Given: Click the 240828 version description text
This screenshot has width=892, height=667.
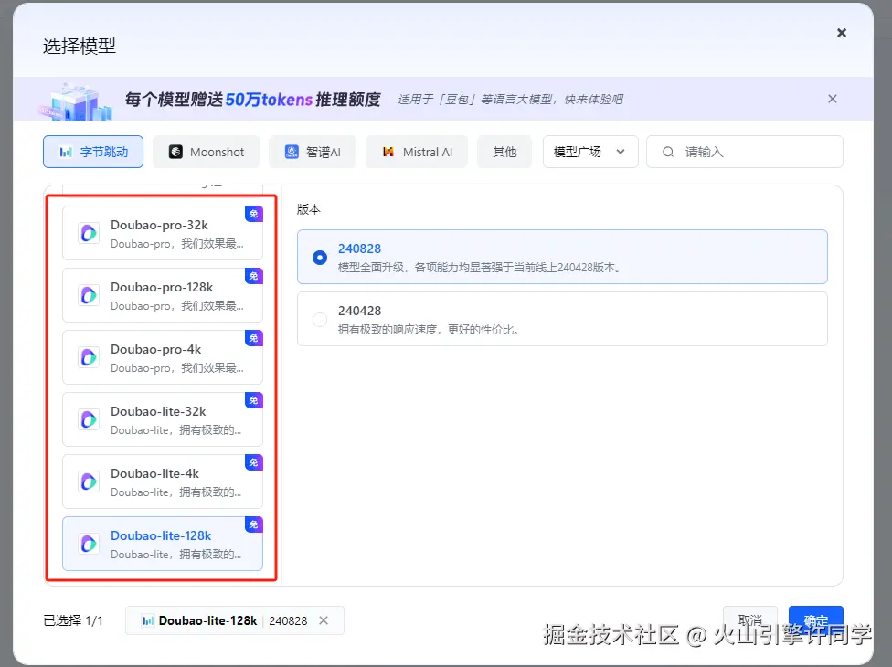Looking at the screenshot, I should point(479,267).
